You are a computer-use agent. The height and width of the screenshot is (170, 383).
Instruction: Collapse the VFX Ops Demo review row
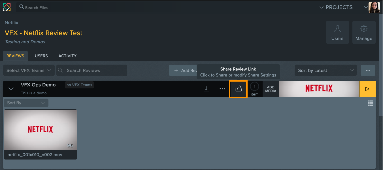(11, 89)
